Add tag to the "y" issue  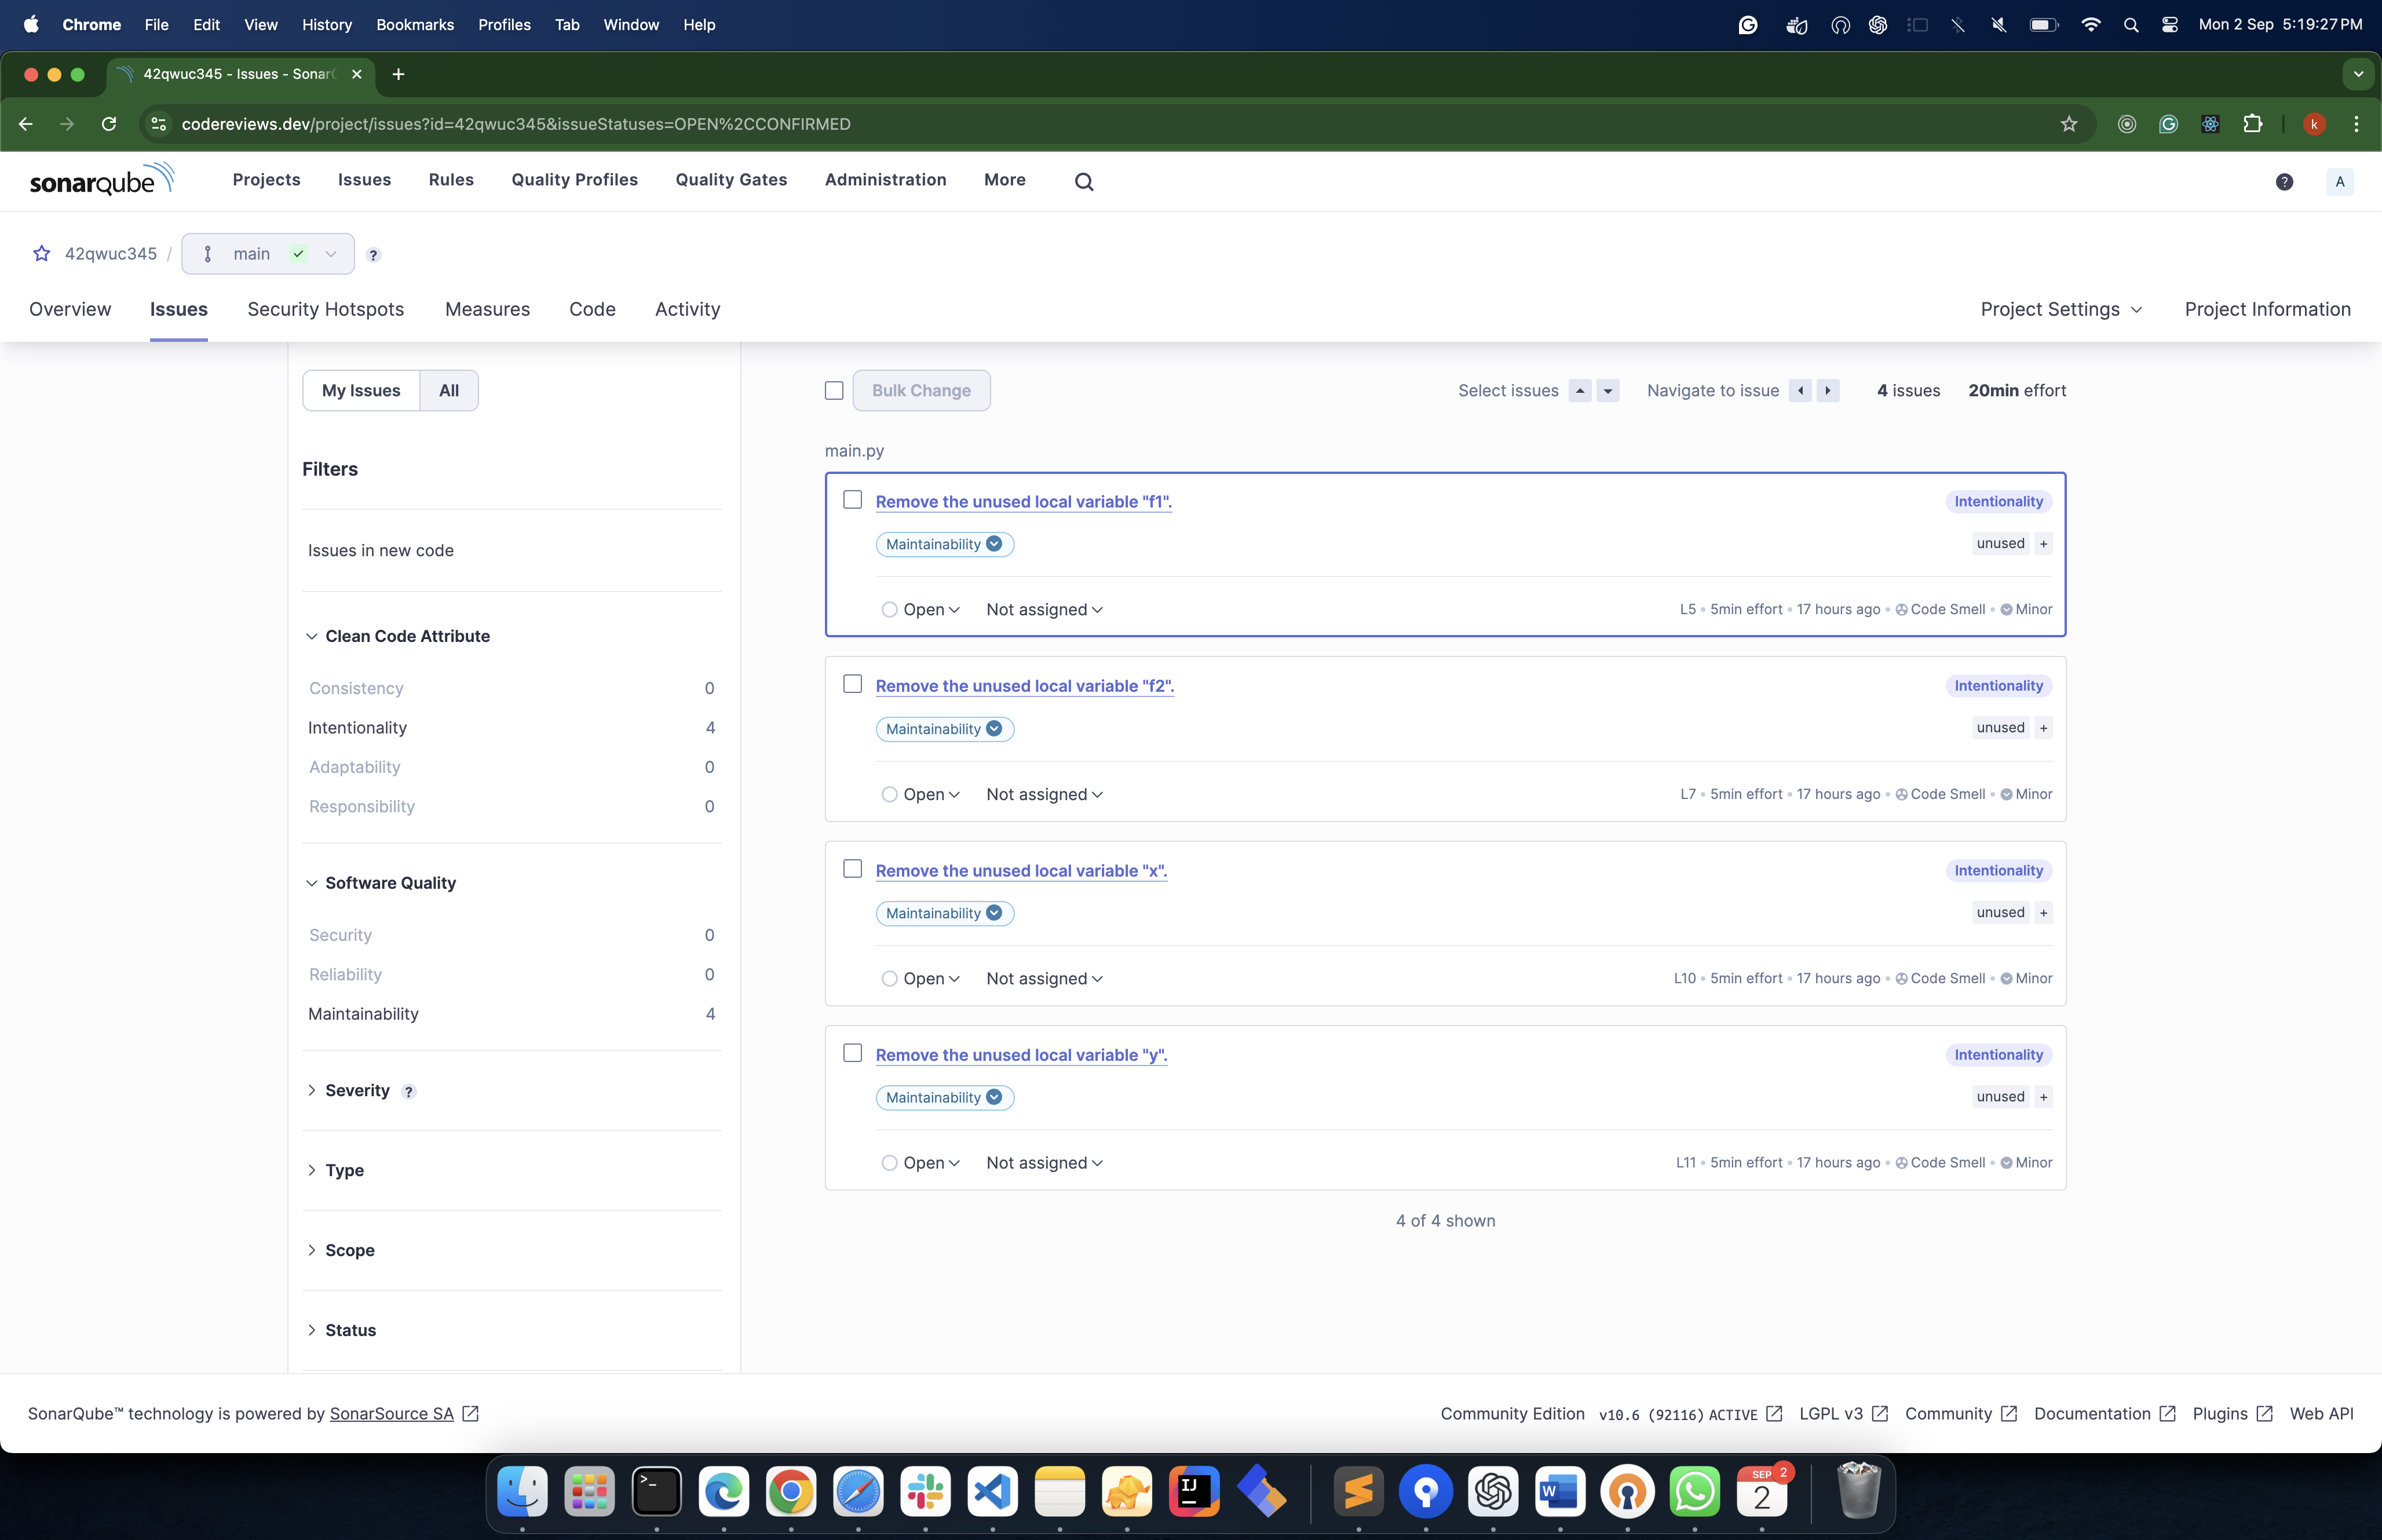click(x=2043, y=1097)
